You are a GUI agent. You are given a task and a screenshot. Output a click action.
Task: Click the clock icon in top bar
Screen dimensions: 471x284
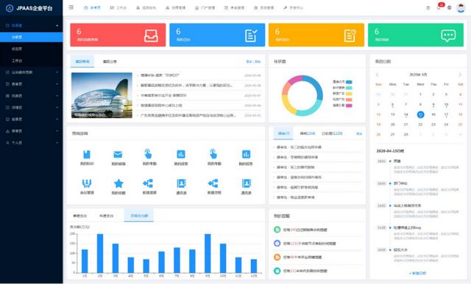[x=428, y=8]
